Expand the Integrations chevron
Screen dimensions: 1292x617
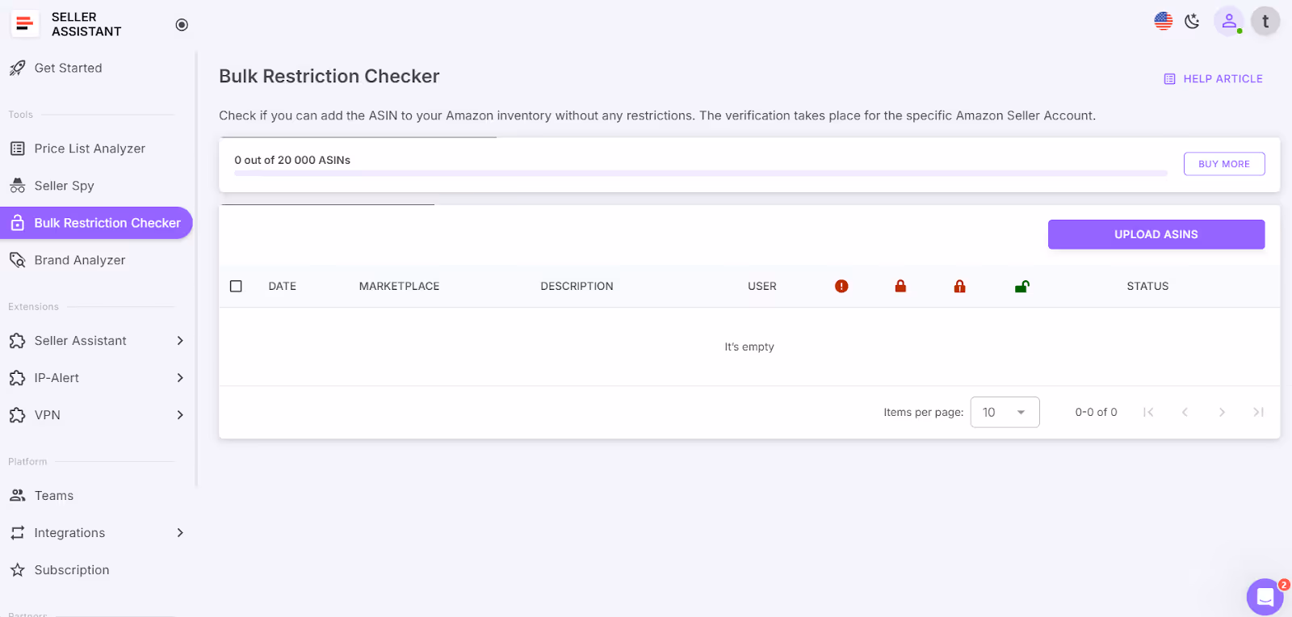[180, 533]
